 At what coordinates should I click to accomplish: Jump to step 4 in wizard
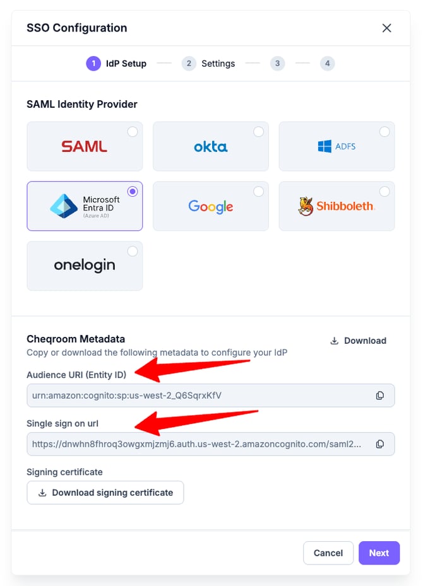click(x=327, y=63)
